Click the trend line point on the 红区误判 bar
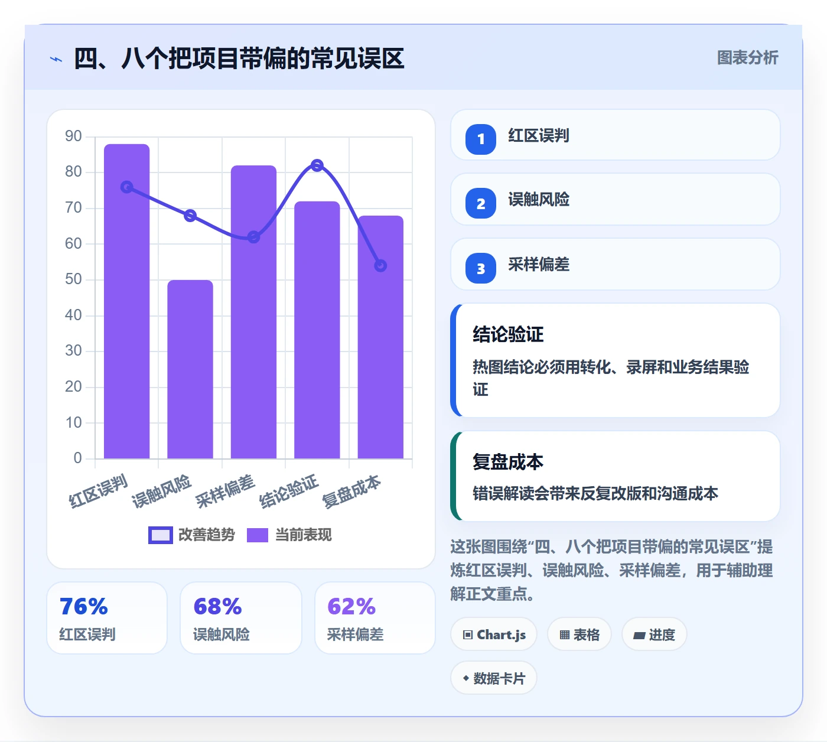The width and height of the screenshot is (827, 742). [126, 187]
